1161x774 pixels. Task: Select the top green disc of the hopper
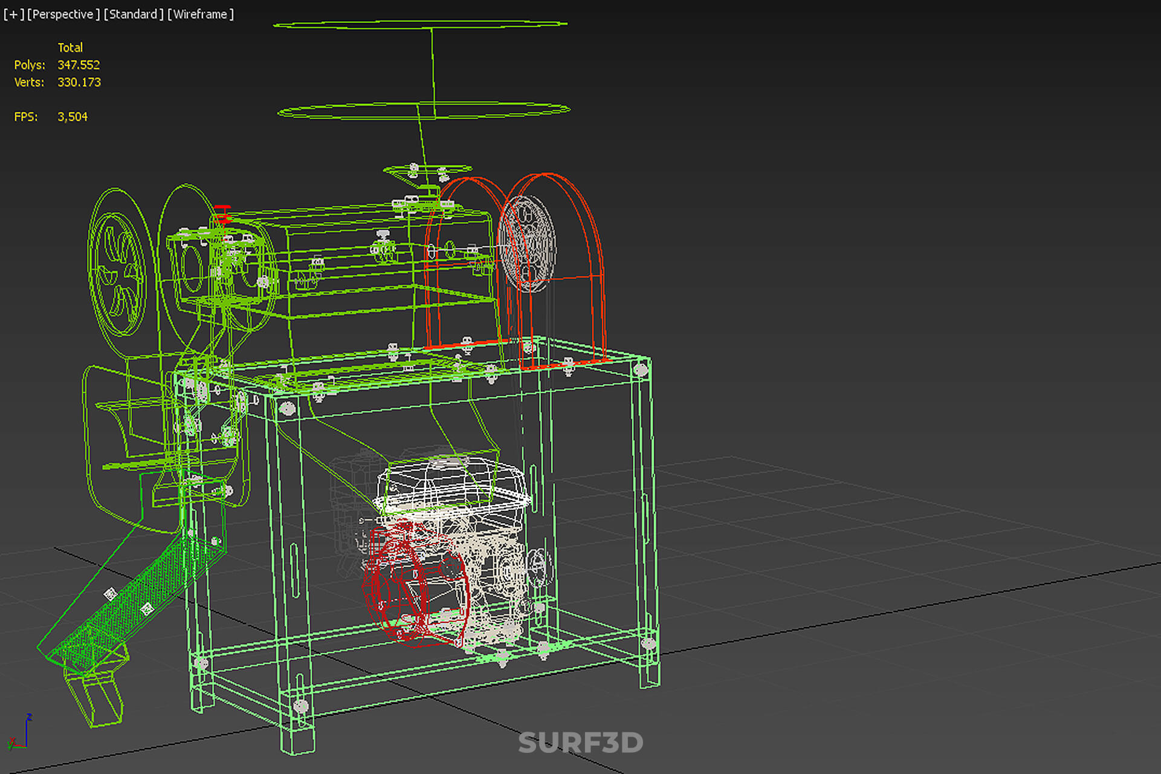(x=420, y=24)
